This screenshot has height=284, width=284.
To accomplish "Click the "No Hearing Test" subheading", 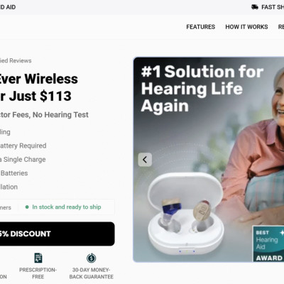I will pos(60,115).
